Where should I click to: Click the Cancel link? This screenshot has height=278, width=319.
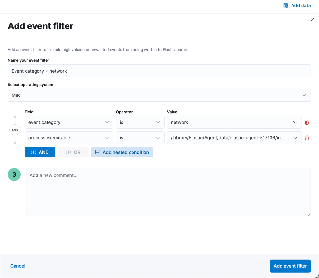pyautogui.click(x=17, y=266)
